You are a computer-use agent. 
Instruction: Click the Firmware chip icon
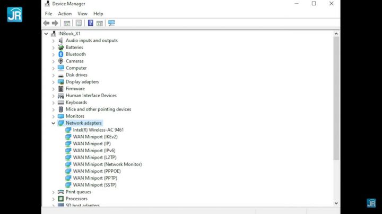(x=60, y=89)
